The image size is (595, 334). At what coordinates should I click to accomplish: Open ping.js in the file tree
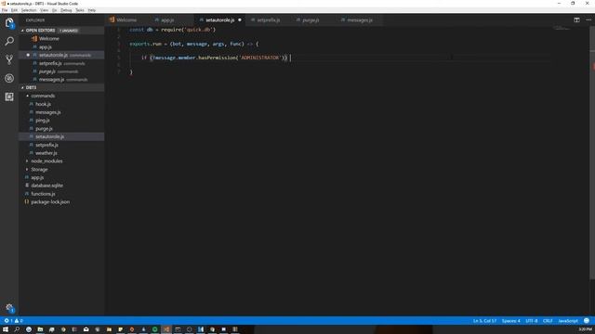tap(42, 120)
